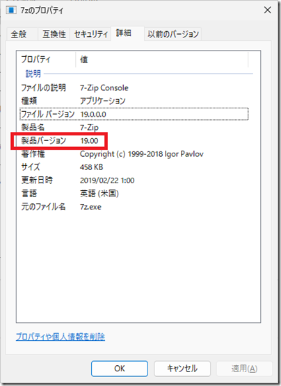Click the Copyright Igor Pavlov value

click(x=142, y=154)
